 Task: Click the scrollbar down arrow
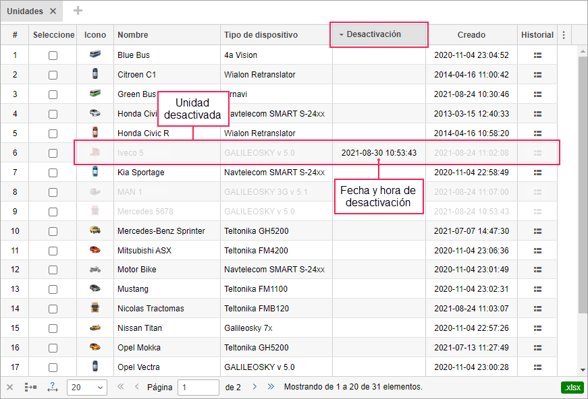click(x=583, y=370)
